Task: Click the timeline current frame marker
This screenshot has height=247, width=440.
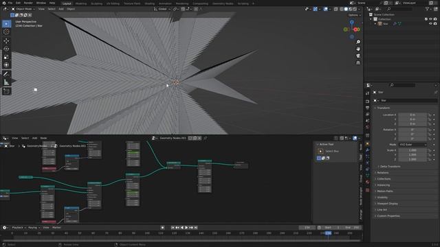Action: pos(328,233)
